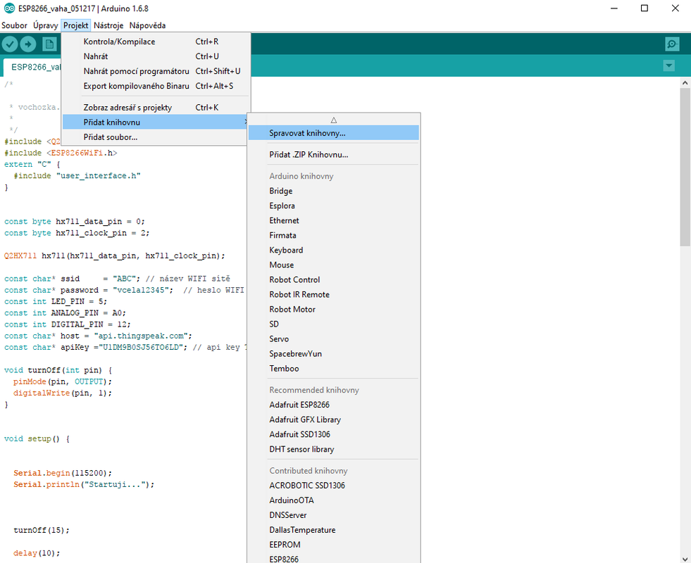Click the editor vertical scrollbar thumb
Screen dimensions: 691x563
(x=685, y=166)
